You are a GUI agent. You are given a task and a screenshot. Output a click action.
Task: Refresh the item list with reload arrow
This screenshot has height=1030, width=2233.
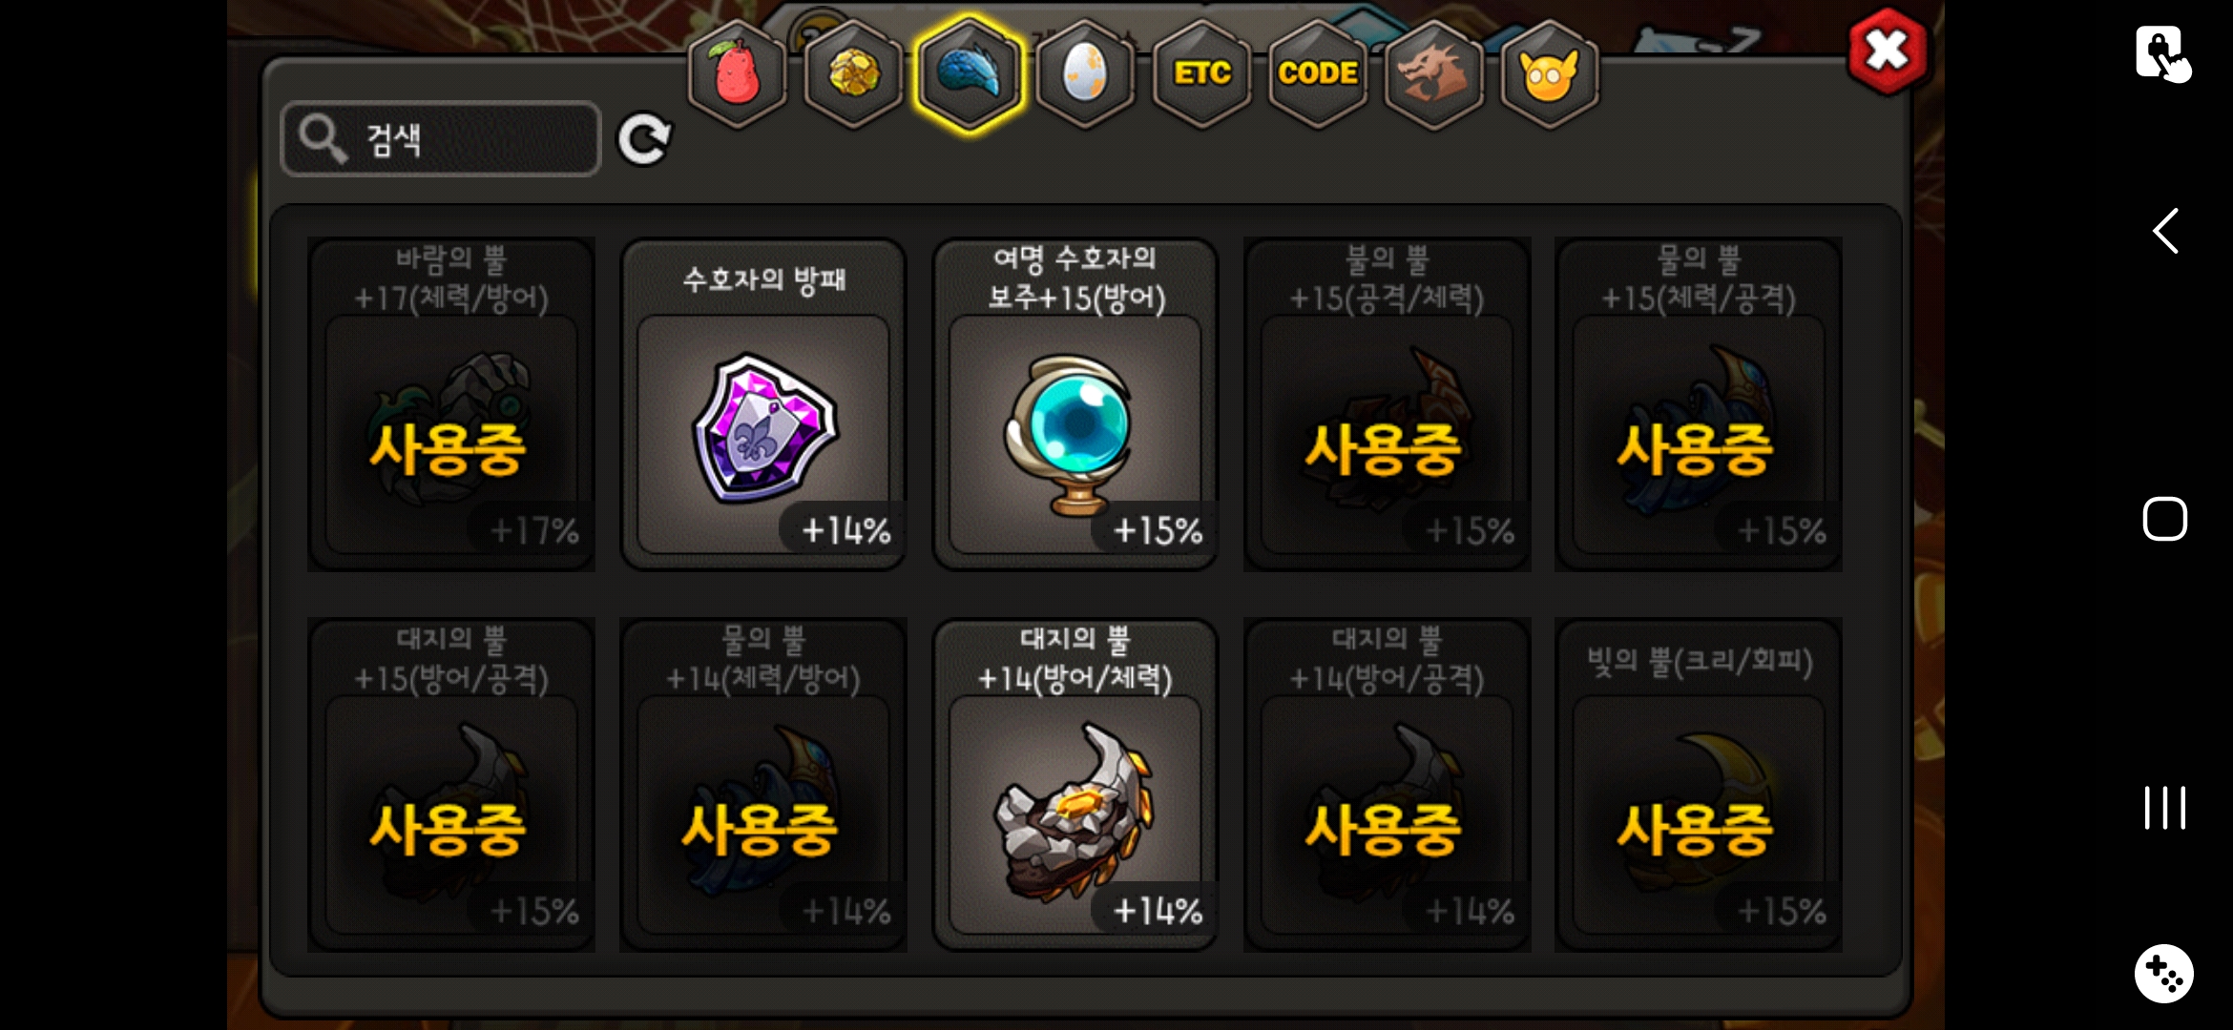pyautogui.click(x=644, y=140)
